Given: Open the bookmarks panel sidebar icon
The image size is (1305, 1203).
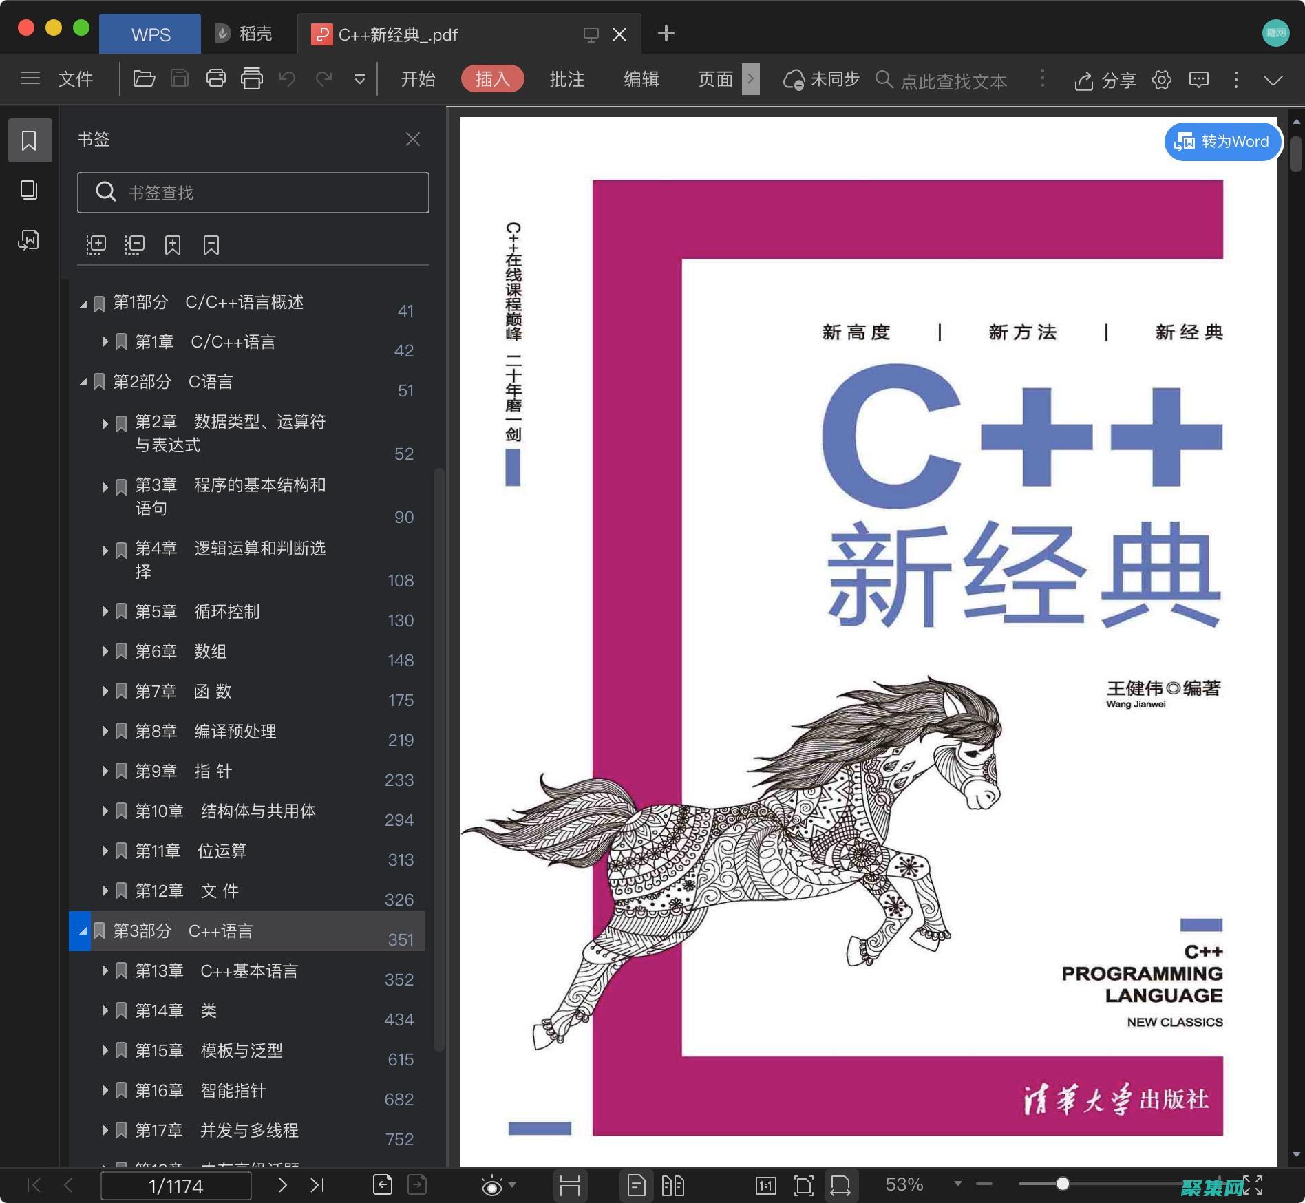Looking at the screenshot, I should (29, 140).
